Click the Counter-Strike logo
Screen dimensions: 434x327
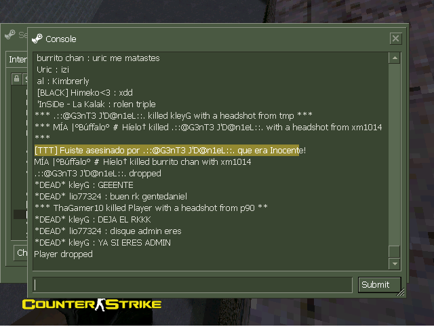[x=92, y=305]
